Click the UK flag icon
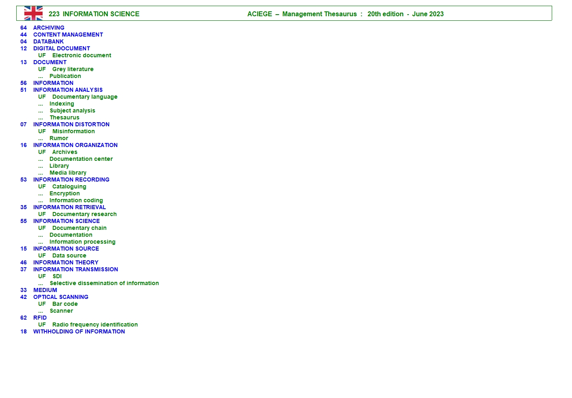The height and width of the screenshot is (398, 572). (33, 13)
